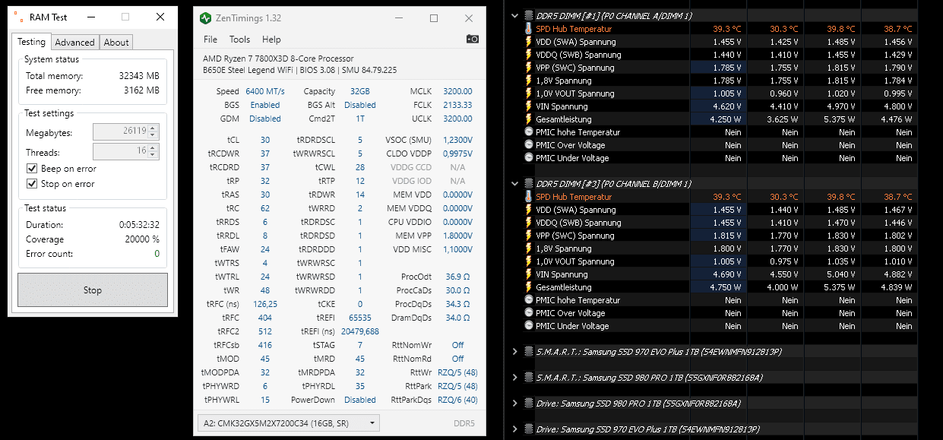Click the tRFC (ns) value 126,25
Viewport: 943px width, 440px height.
click(265, 304)
